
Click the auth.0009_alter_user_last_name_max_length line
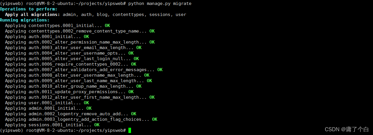[79, 81]
